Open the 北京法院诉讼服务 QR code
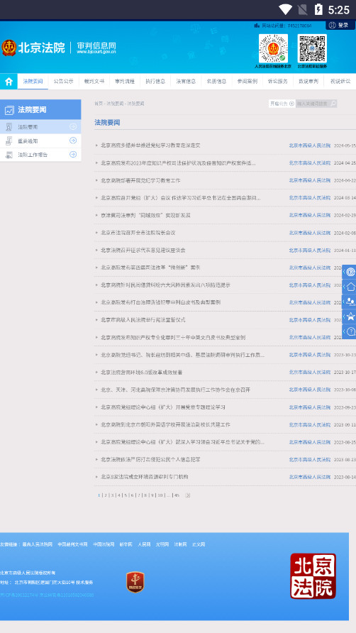The height and width of the screenshot is (633, 356). [312, 48]
